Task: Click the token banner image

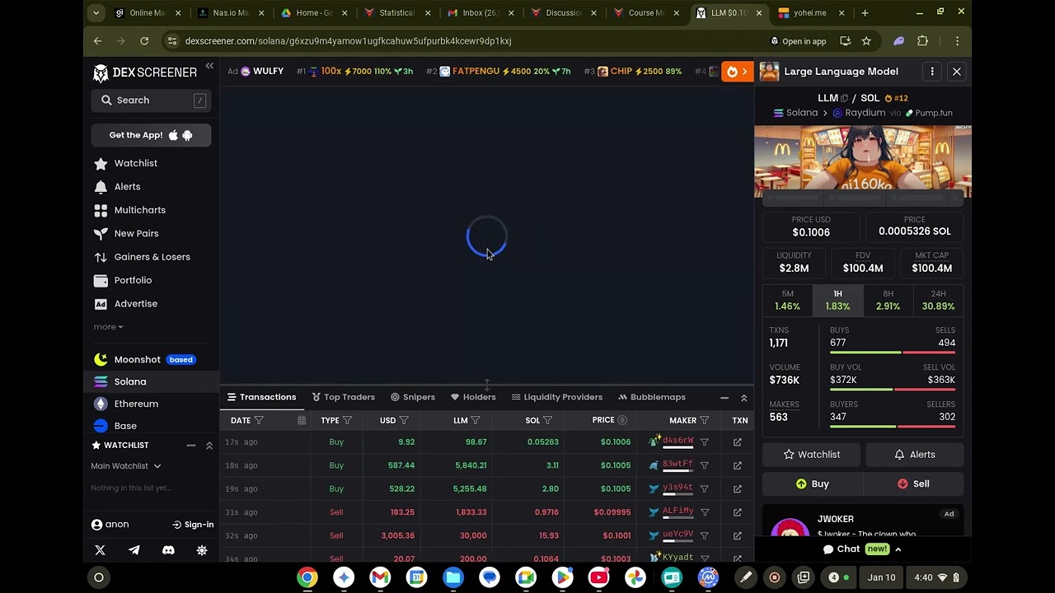Action: [x=863, y=161]
